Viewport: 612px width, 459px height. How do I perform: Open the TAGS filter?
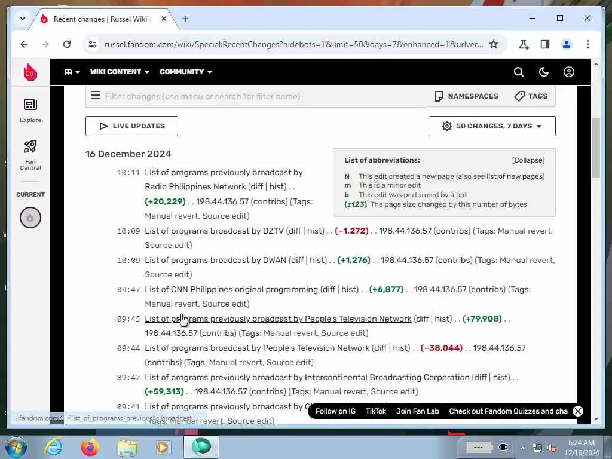tap(531, 96)
